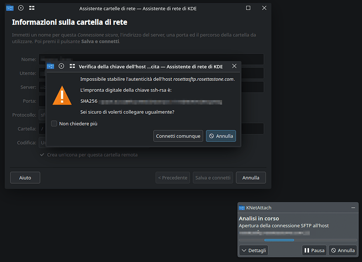Close the host key verification dialog
This screenshot has height=262, width=362.
coord(234,66)
